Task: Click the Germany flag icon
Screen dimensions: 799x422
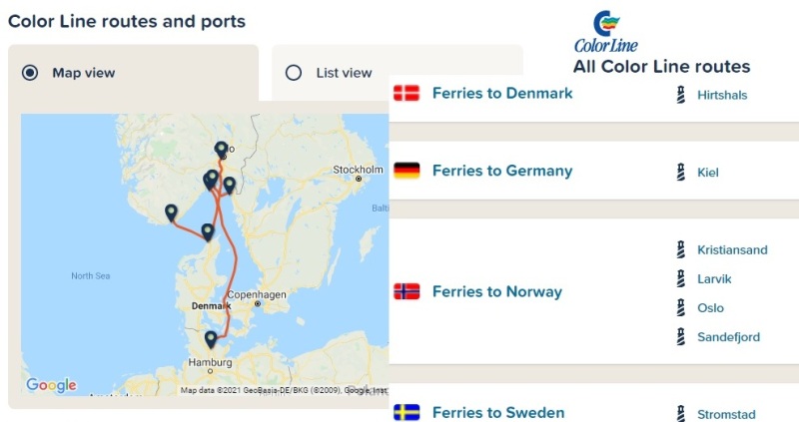Action: pos(406,171)
